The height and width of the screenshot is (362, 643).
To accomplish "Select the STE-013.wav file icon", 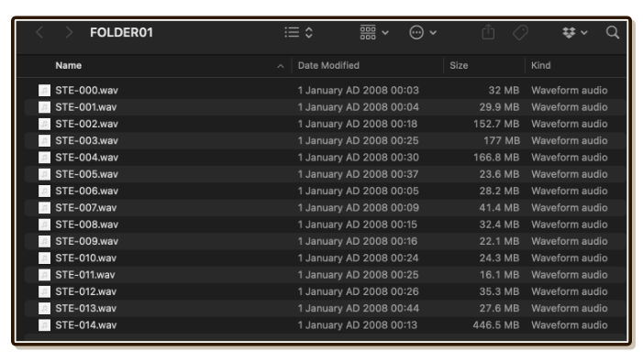I will (x=44, y=308).
